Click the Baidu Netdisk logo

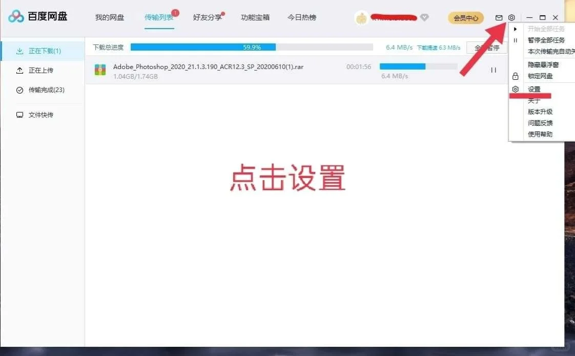(x=38, y=16)
